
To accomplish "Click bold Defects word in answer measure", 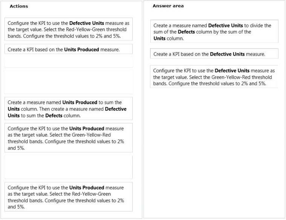I will (x=187, y=32).
